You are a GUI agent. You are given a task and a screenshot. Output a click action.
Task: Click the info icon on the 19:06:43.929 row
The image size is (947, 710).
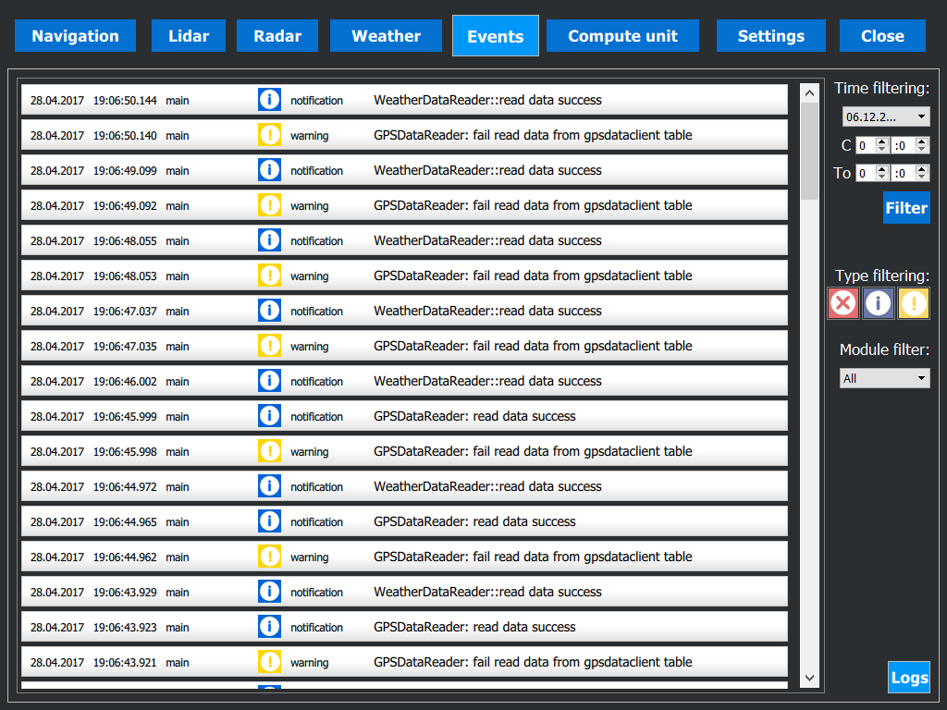(269, 591)
